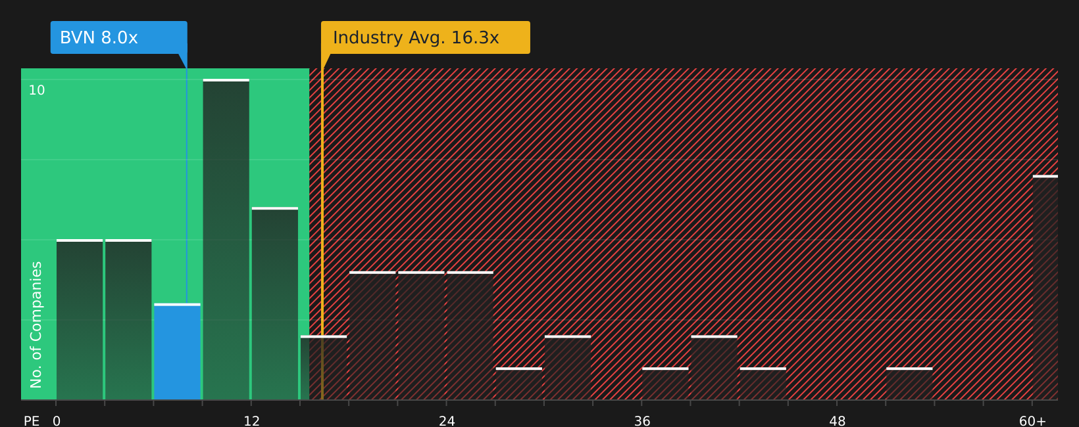
Task: Select the short bar starting at PE 36
Action: (x=665, y=384)
